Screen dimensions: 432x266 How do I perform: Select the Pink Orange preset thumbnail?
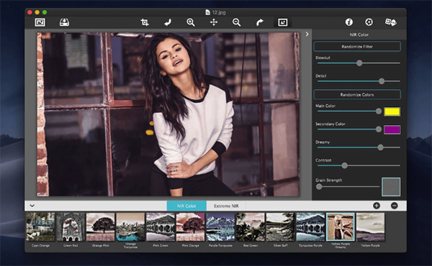tap(191, 227)
